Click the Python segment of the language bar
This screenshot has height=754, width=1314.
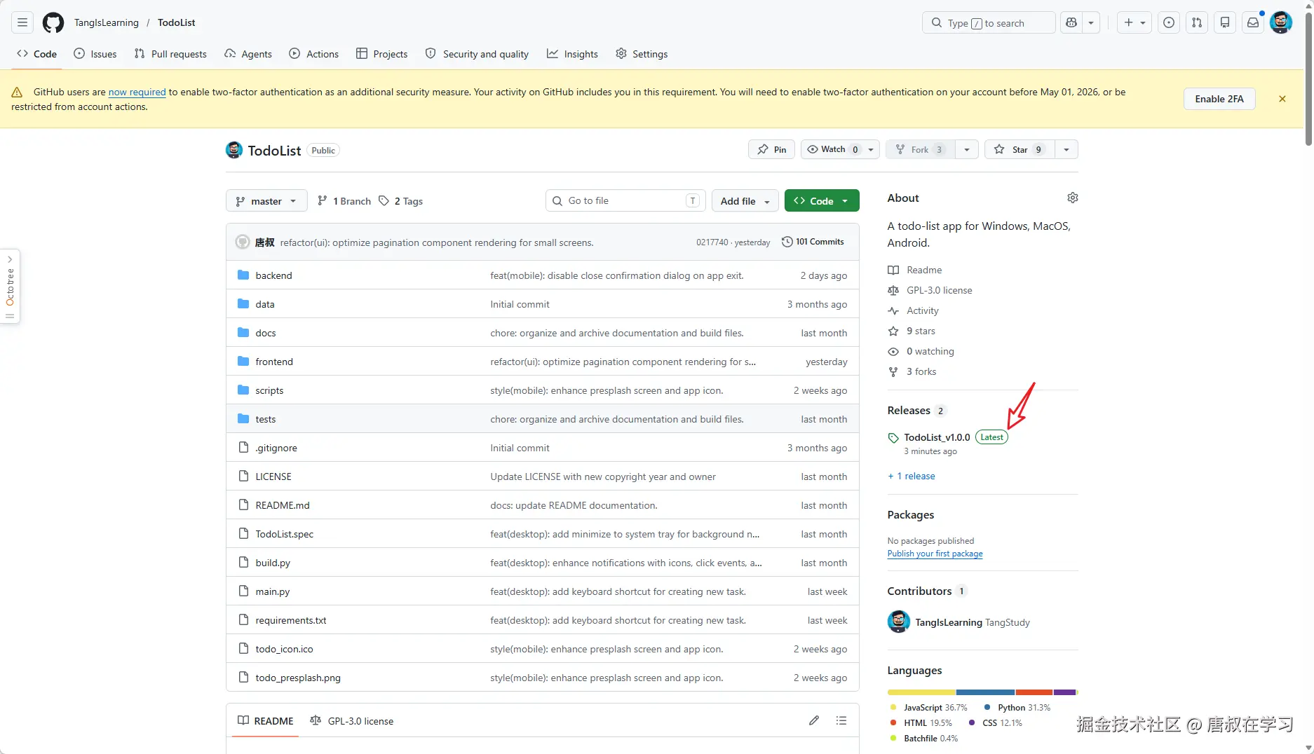pyautogui.click(x=986, y=692)
